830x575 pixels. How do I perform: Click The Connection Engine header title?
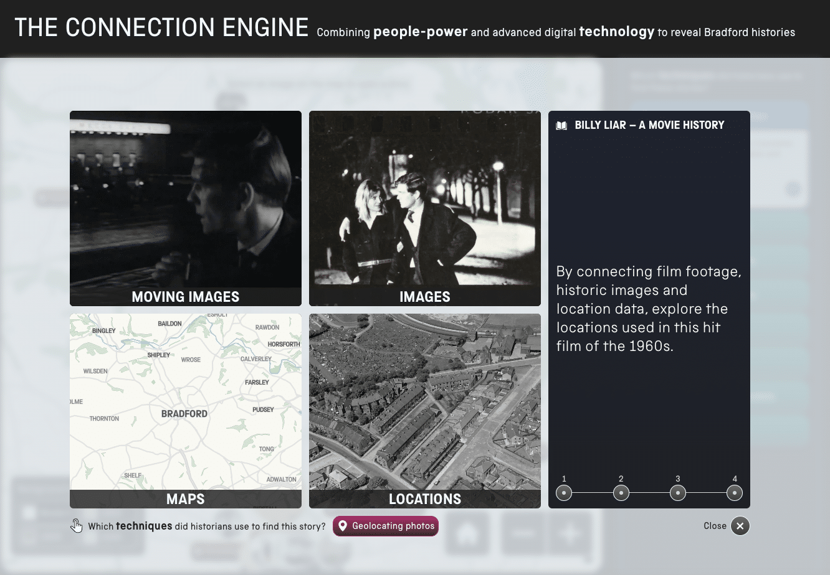(161, 28)
